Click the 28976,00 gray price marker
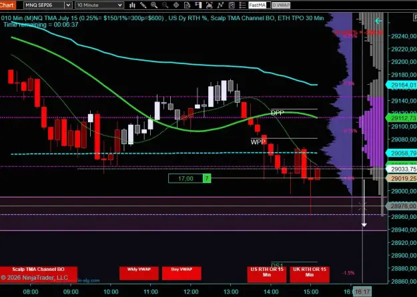The image size is (417, 297). click(401, 206)
